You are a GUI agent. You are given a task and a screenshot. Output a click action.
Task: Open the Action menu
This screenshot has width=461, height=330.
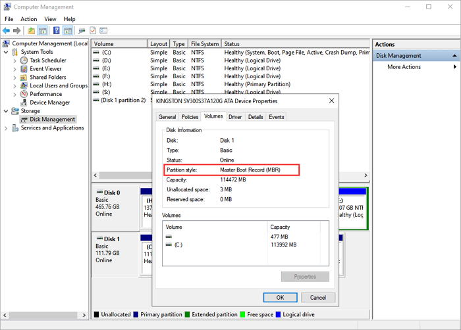[x=29, y=19]
